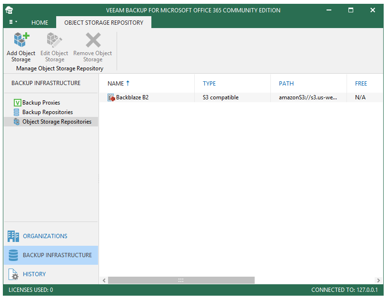Click the Backup Repositories database icon
Screen dimensions: 387x299
(16, 112)
